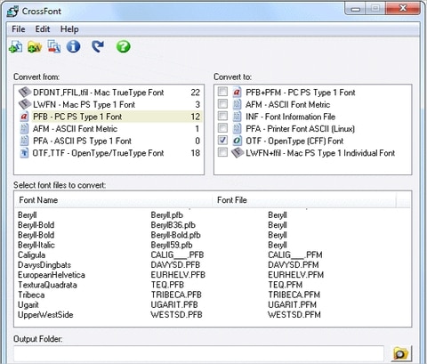
Task: Close the CrossFont window
Action: coord(403,9)
